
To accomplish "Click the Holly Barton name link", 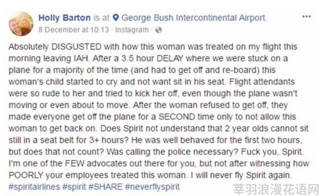I will pos(64,18).
